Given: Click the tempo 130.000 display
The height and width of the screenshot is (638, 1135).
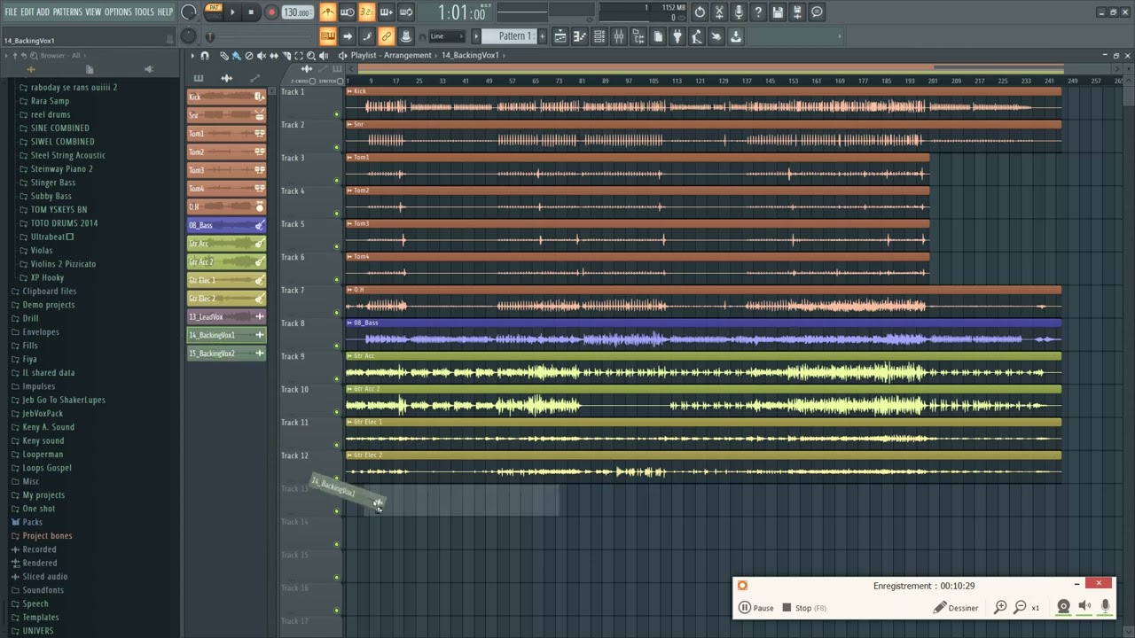Looking at the screenshot, I should 297,12.
